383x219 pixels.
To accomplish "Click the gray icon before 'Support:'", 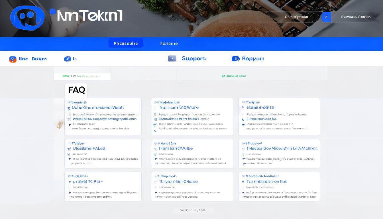I will (172, 58).
